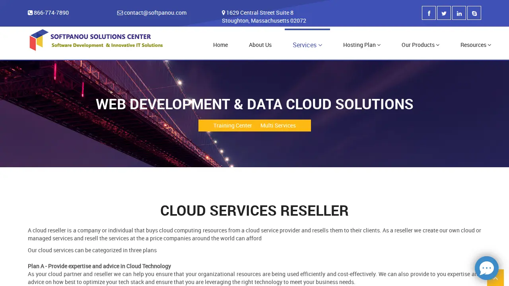The width and height of the screenshot is (509, 286).
Task: Click the Softpanou Solutions Center logo
Action: [x=96, y=40]
